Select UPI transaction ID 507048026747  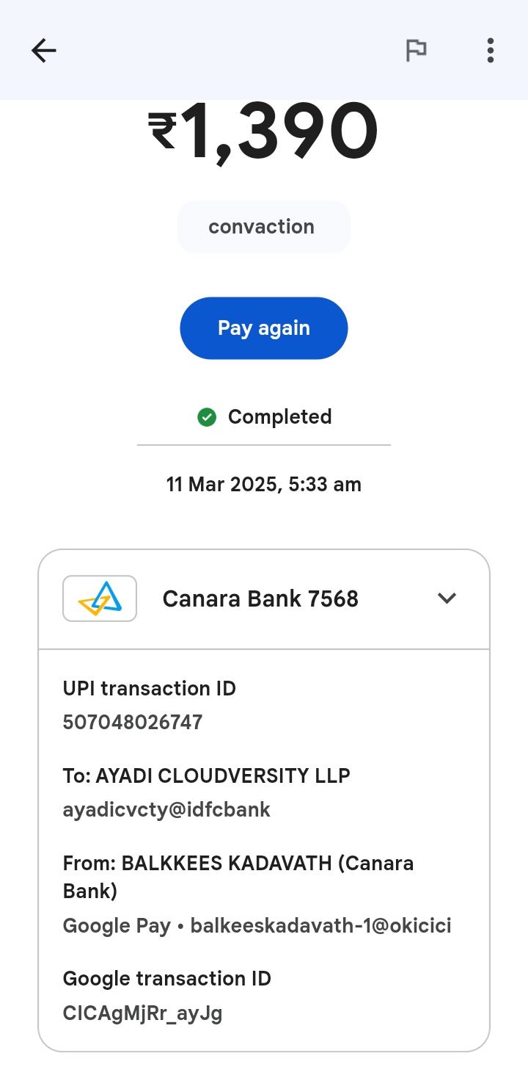(133, 723)
